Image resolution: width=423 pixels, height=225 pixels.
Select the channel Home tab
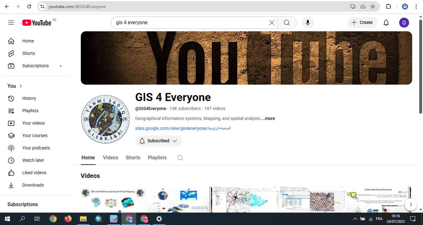88,158
